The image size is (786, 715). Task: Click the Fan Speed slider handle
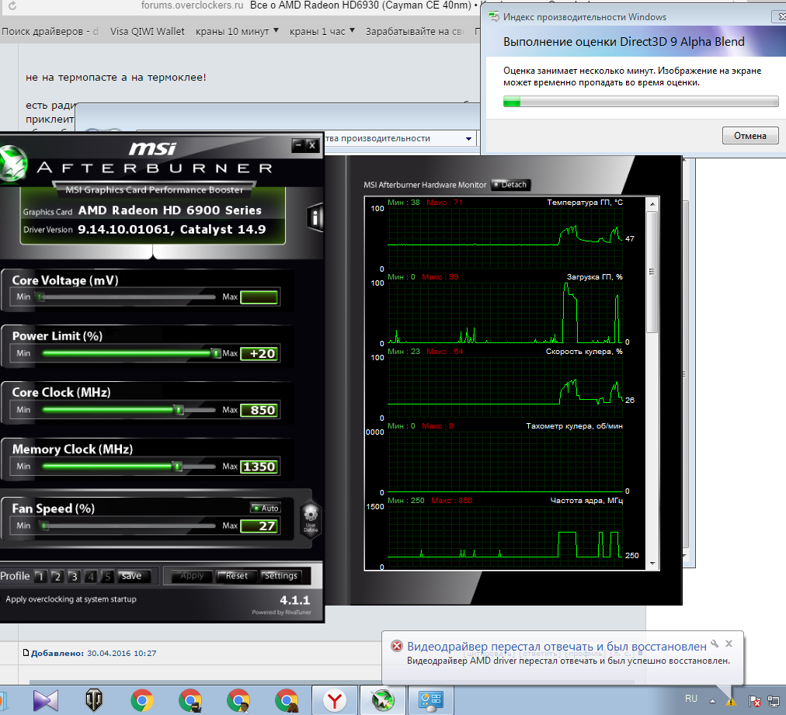pyautogui.click(x=45, y=526)
